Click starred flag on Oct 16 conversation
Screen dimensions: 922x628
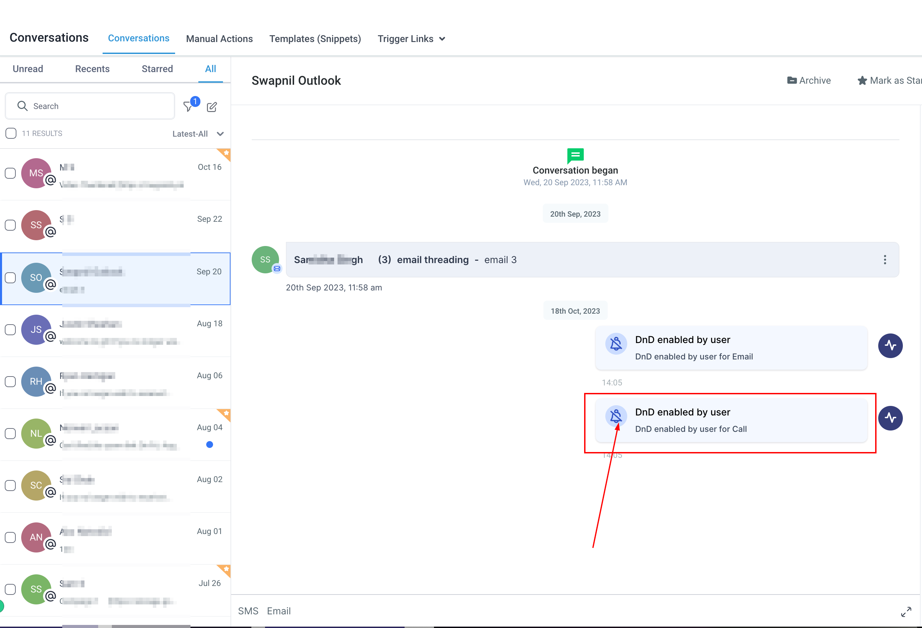pyautogui.click(x=225, y=153)
